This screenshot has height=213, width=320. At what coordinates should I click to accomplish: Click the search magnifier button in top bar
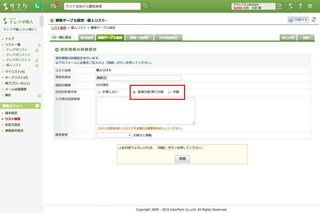click(145, 6)
